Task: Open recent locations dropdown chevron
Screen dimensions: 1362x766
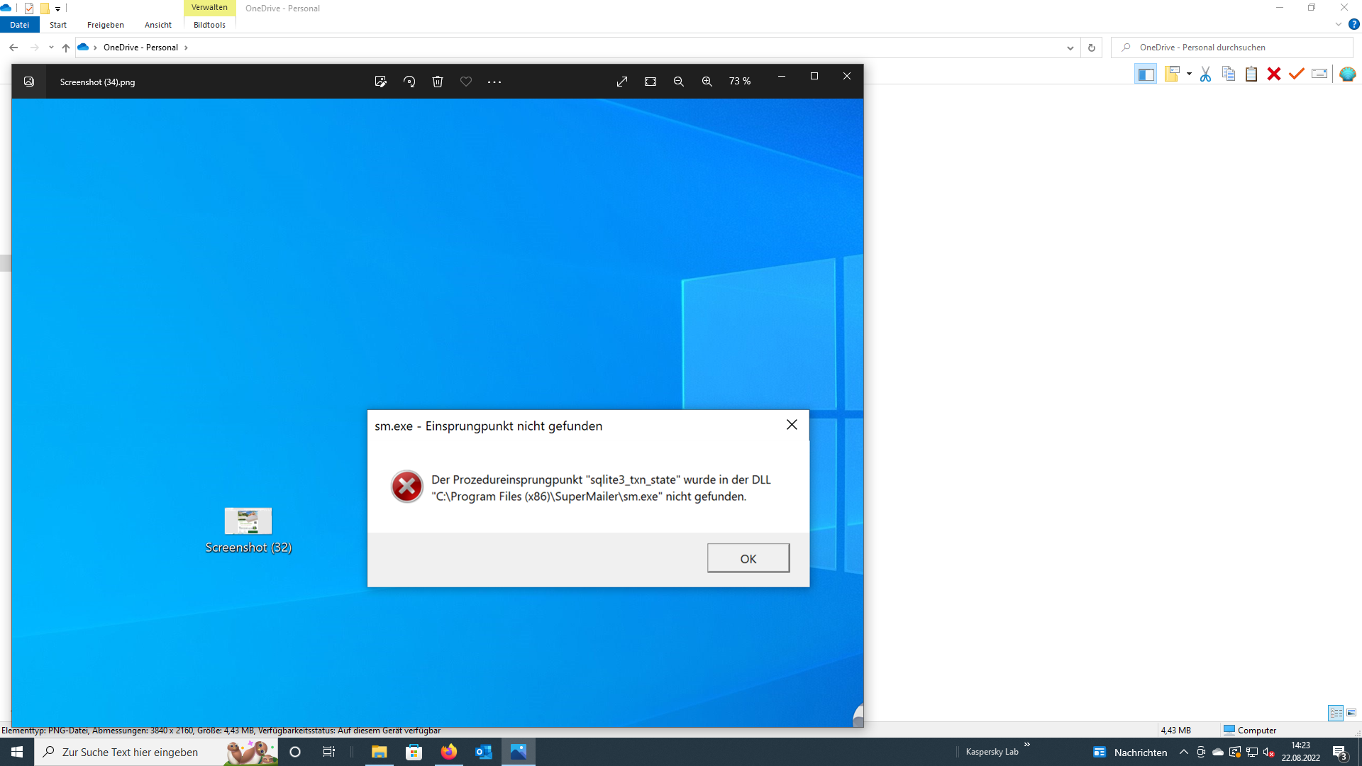Action: tap(51, 48)
